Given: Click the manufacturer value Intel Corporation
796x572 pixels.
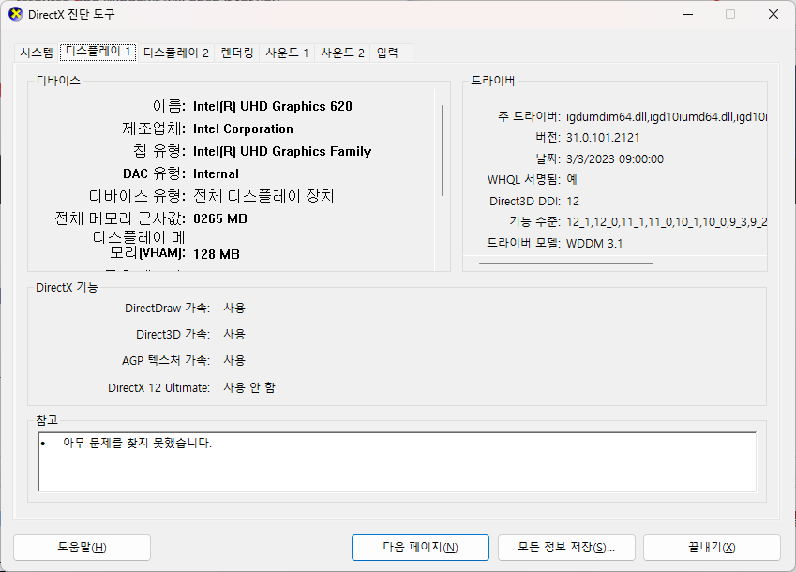Looking at the screenshot, I should coord(243,128).
